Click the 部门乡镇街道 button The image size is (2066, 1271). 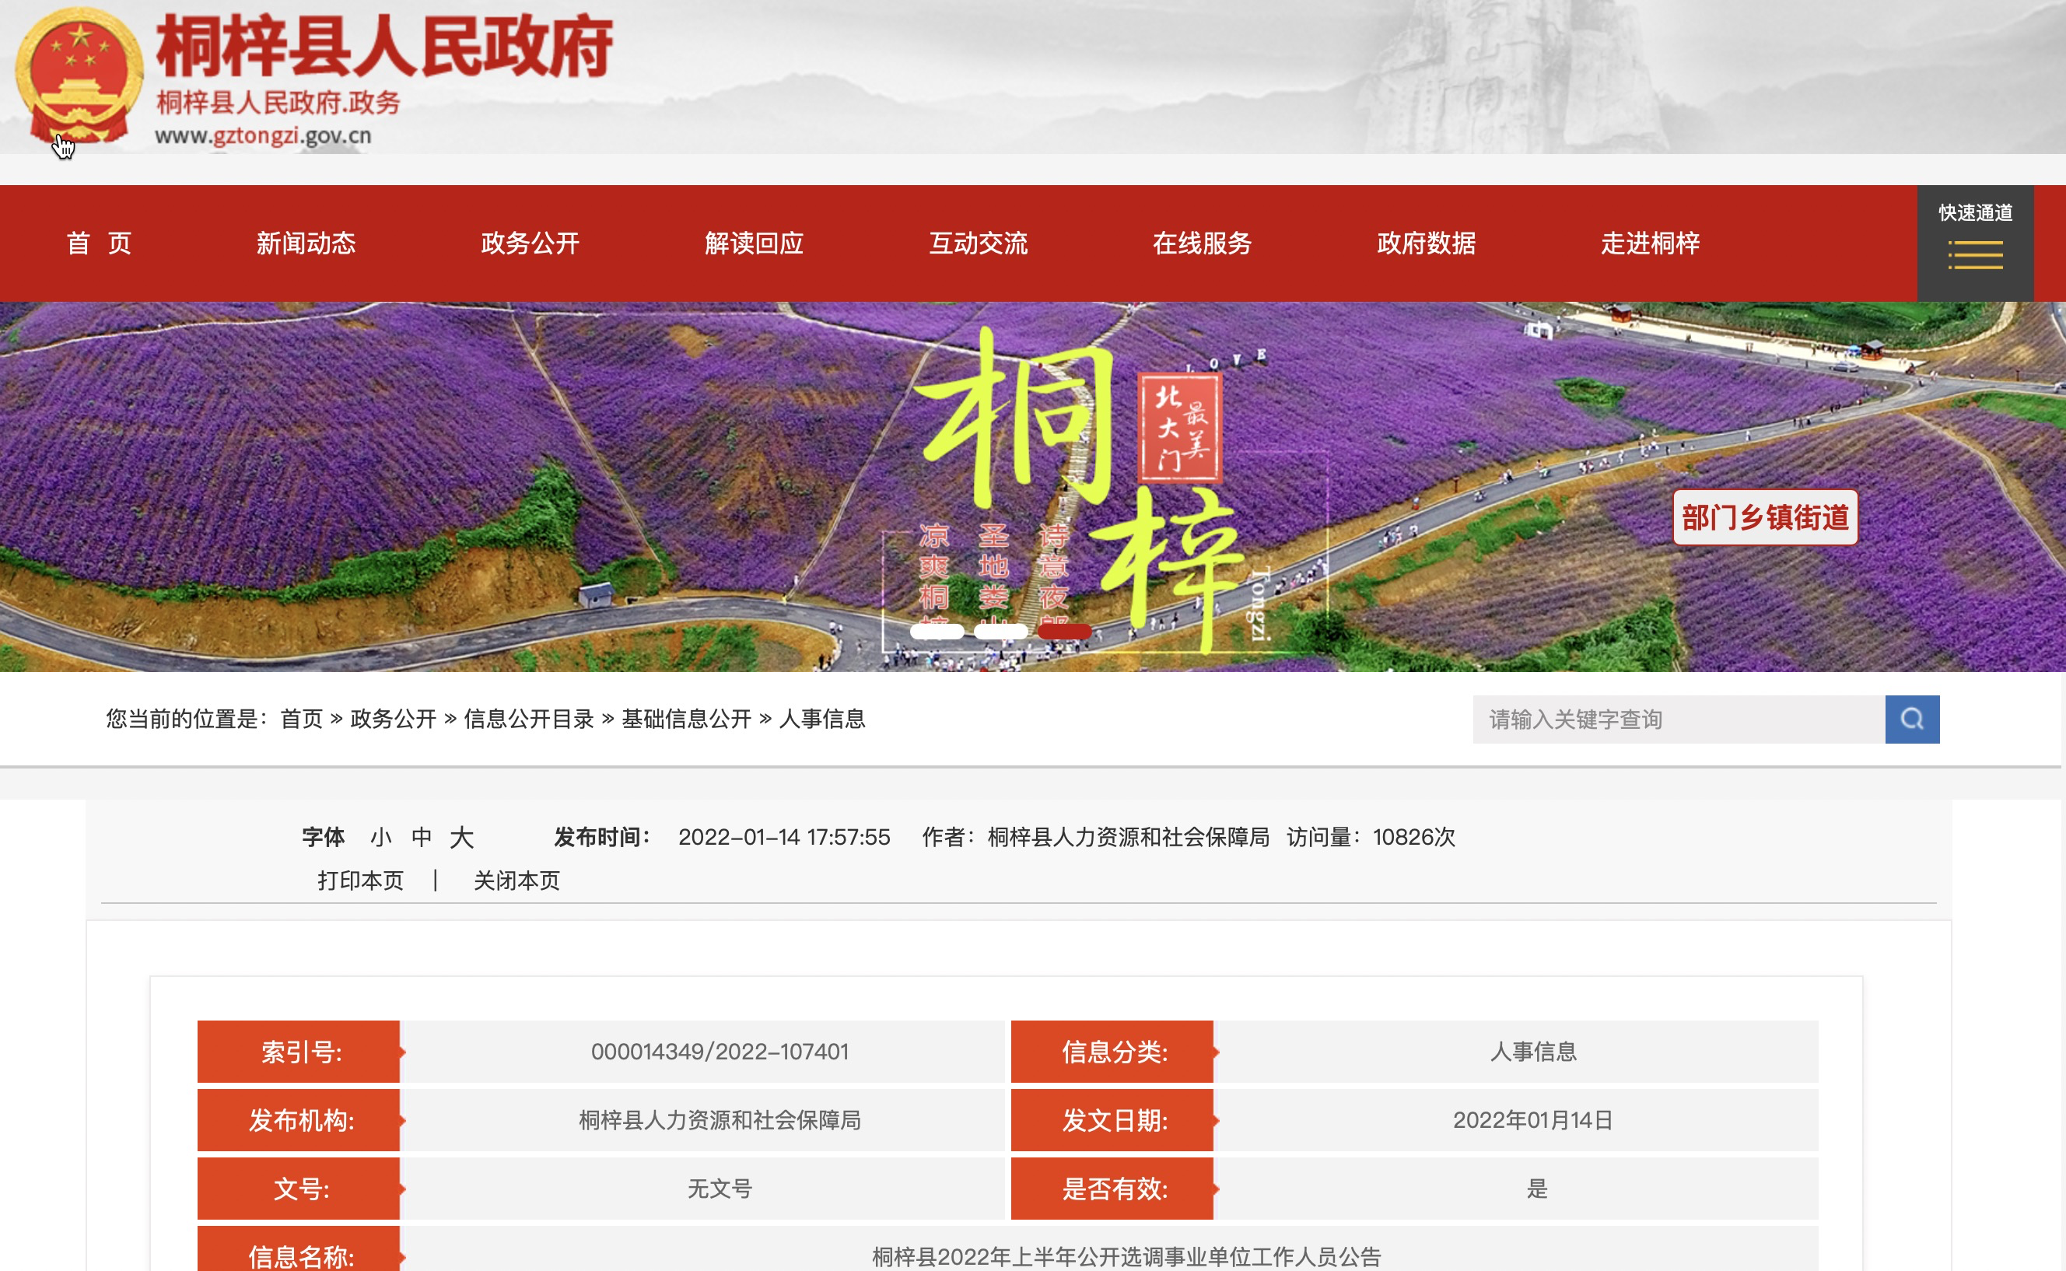click(1764, 518)
